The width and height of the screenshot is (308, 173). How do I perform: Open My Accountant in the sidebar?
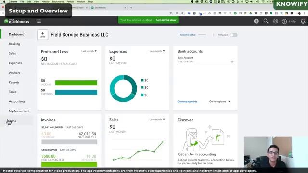(19, 111)
